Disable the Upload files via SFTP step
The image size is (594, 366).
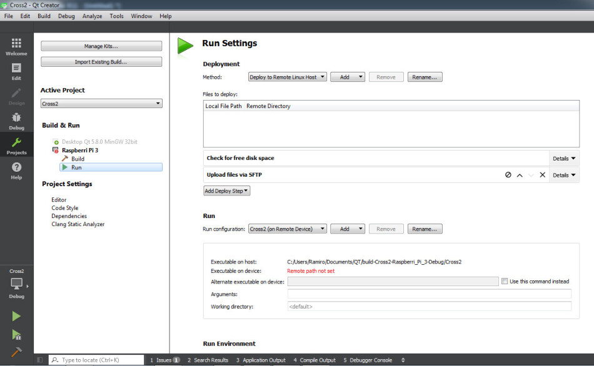coord(508,174)
